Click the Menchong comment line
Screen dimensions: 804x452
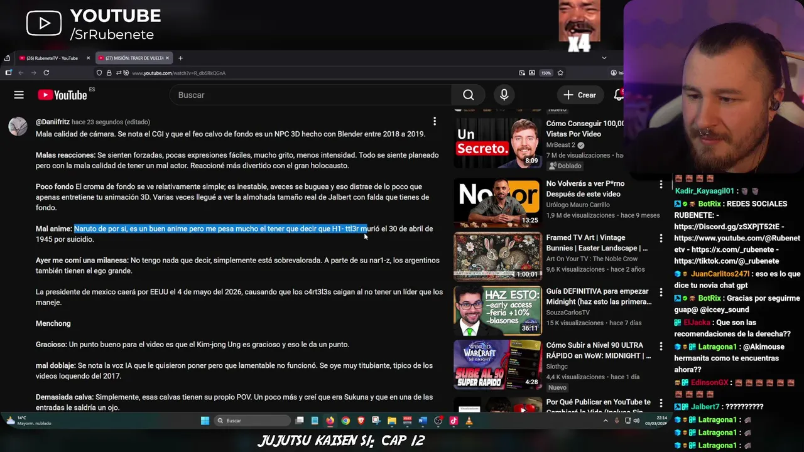point(53,323)
